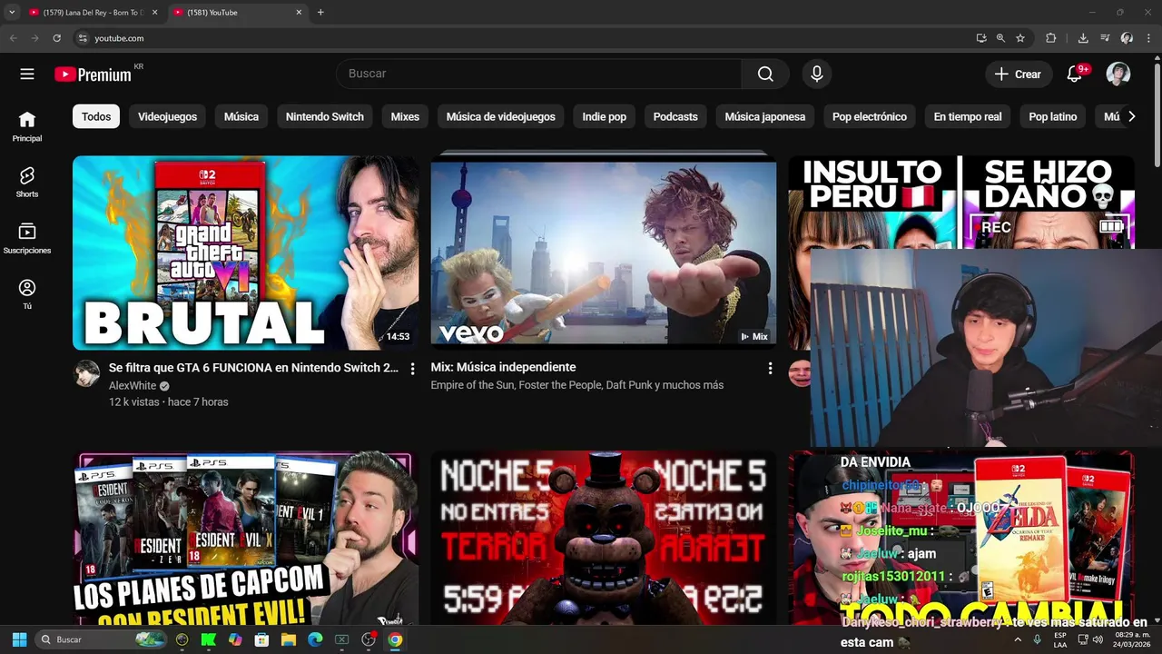Viewport: 1162px width, 654px height.
Task: Filter by Pop electrónico chip
Action: pos(870,116)
